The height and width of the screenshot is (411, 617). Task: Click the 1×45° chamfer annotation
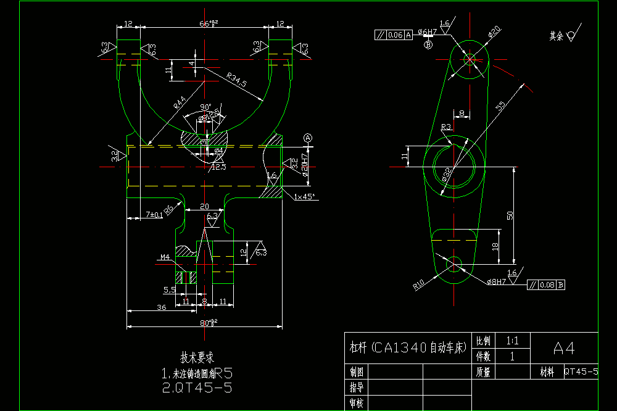(305, 196)
